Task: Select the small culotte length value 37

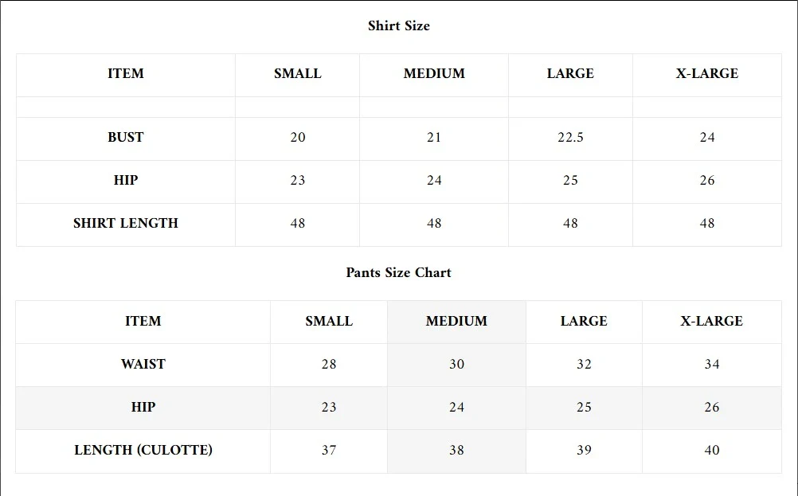Action: tap(329, 450)
